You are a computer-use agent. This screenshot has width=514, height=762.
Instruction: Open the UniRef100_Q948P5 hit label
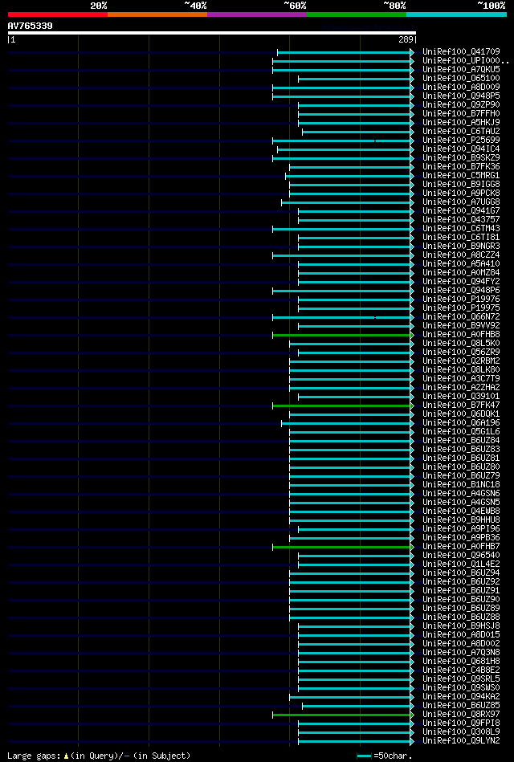click(461, 96)
